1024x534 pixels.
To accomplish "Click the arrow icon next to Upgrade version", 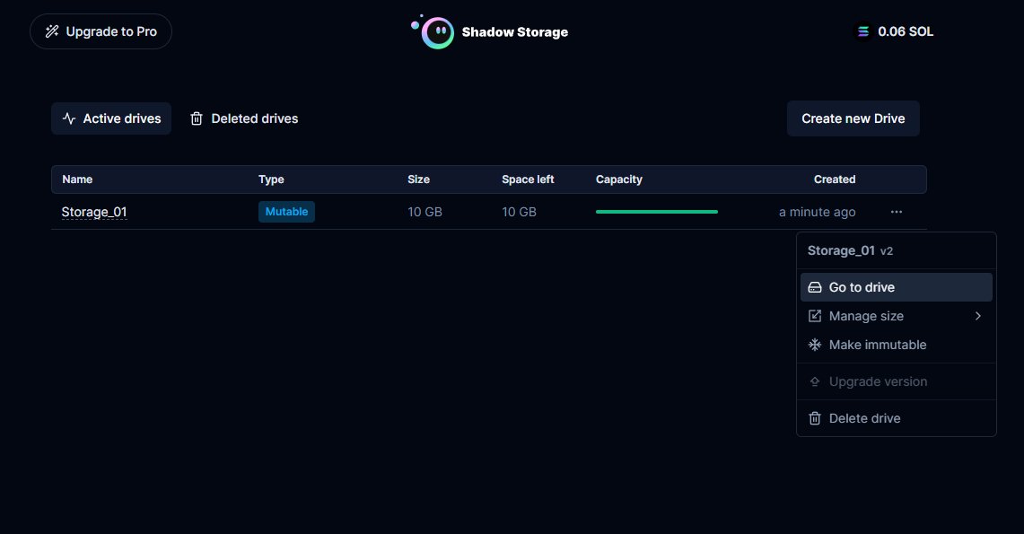I will point(815,382).
